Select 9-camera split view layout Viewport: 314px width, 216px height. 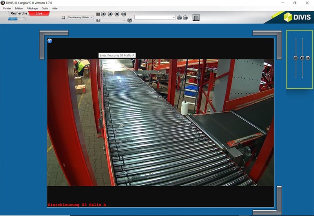click(x=117, y=14)
